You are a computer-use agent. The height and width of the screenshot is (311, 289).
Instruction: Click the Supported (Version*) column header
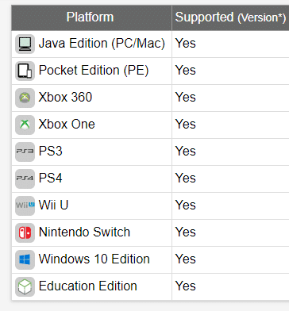pos(230,17)
